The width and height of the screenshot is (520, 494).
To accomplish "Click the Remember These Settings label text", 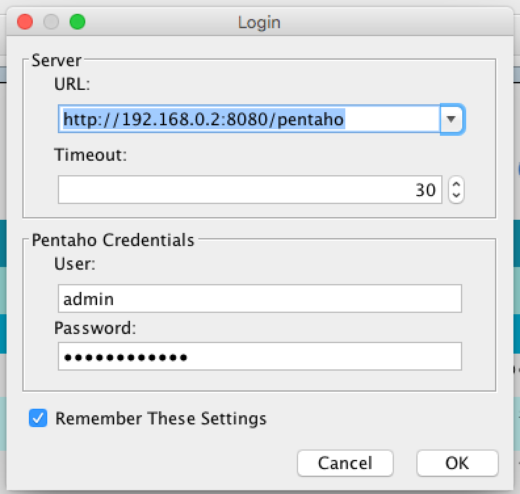I will [x=161, y=419].
